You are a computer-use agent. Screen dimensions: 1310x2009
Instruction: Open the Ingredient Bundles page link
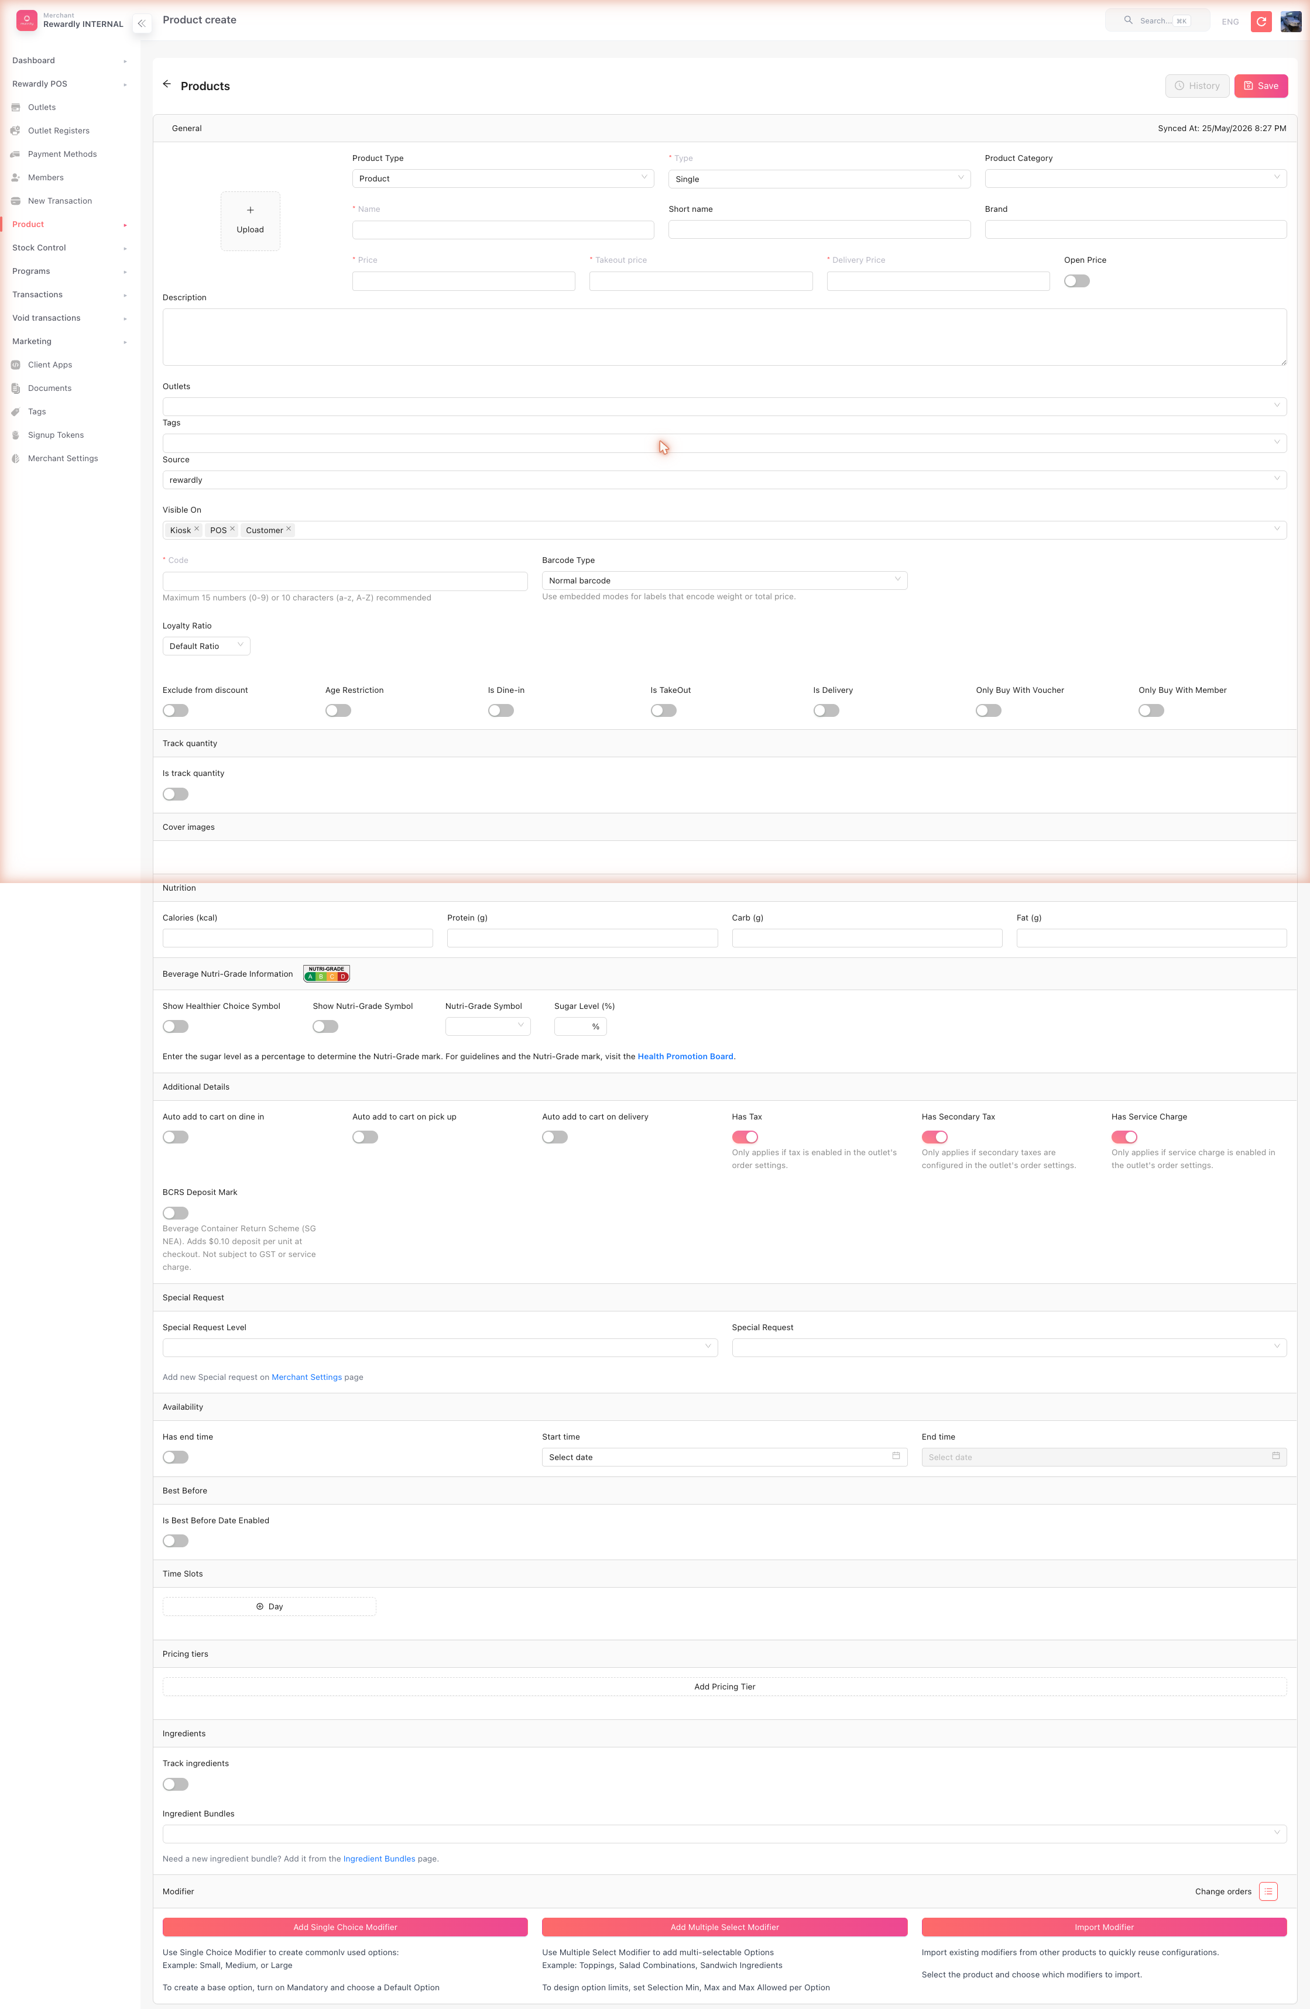coord(379,1858)
